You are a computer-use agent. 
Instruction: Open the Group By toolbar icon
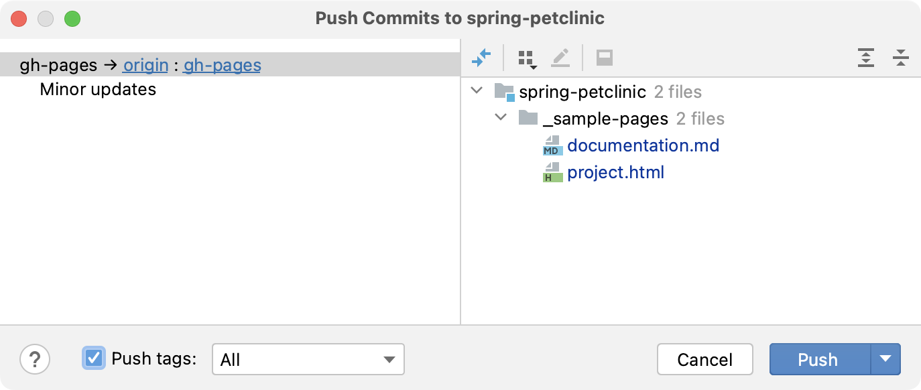[x=528, y=59]
